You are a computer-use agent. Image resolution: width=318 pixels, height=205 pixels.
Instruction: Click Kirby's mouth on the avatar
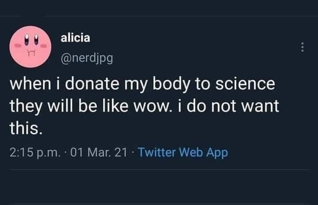(31, 54)
